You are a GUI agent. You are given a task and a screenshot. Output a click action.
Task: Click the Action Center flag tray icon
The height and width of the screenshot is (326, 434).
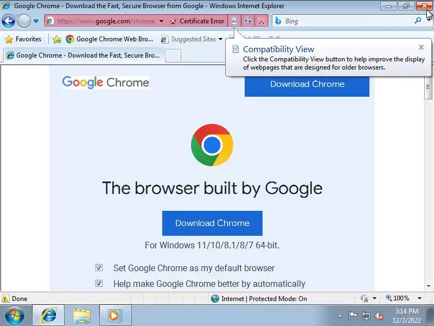pyautogui.click(x=353, y=316)
